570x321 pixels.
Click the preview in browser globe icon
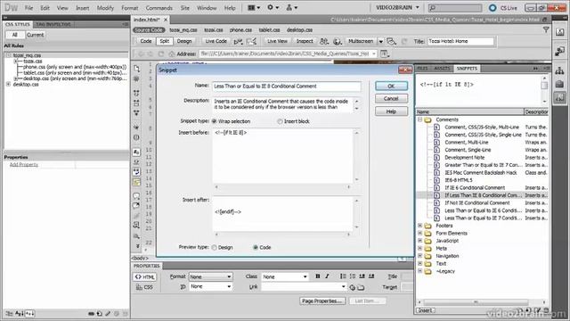tap(337, 41)
